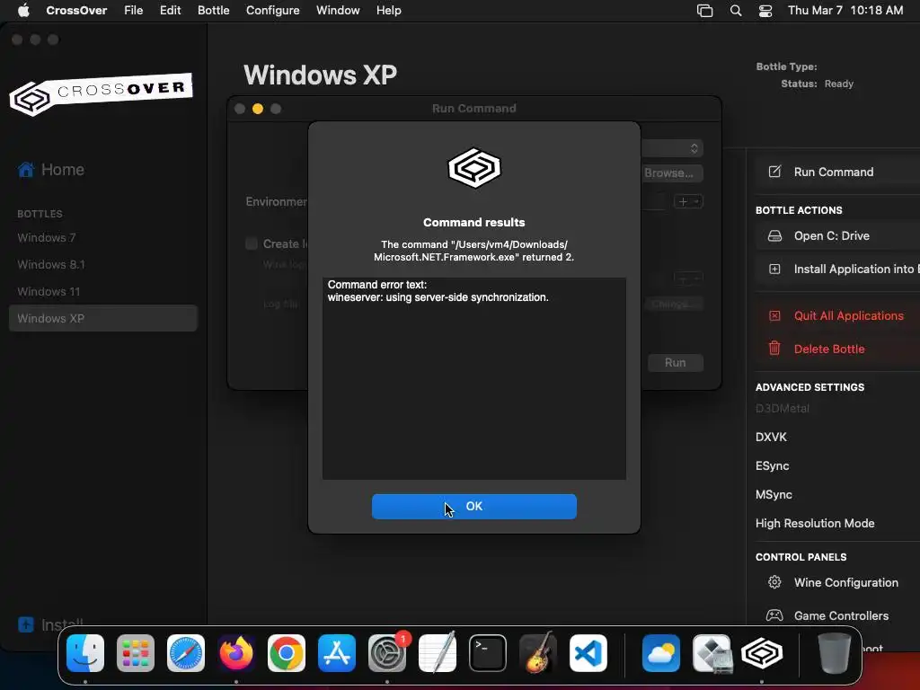This screenshot has height=690, width=920.
Task: Open Spotlight search in menu bar
Action: tap(735, 11)
